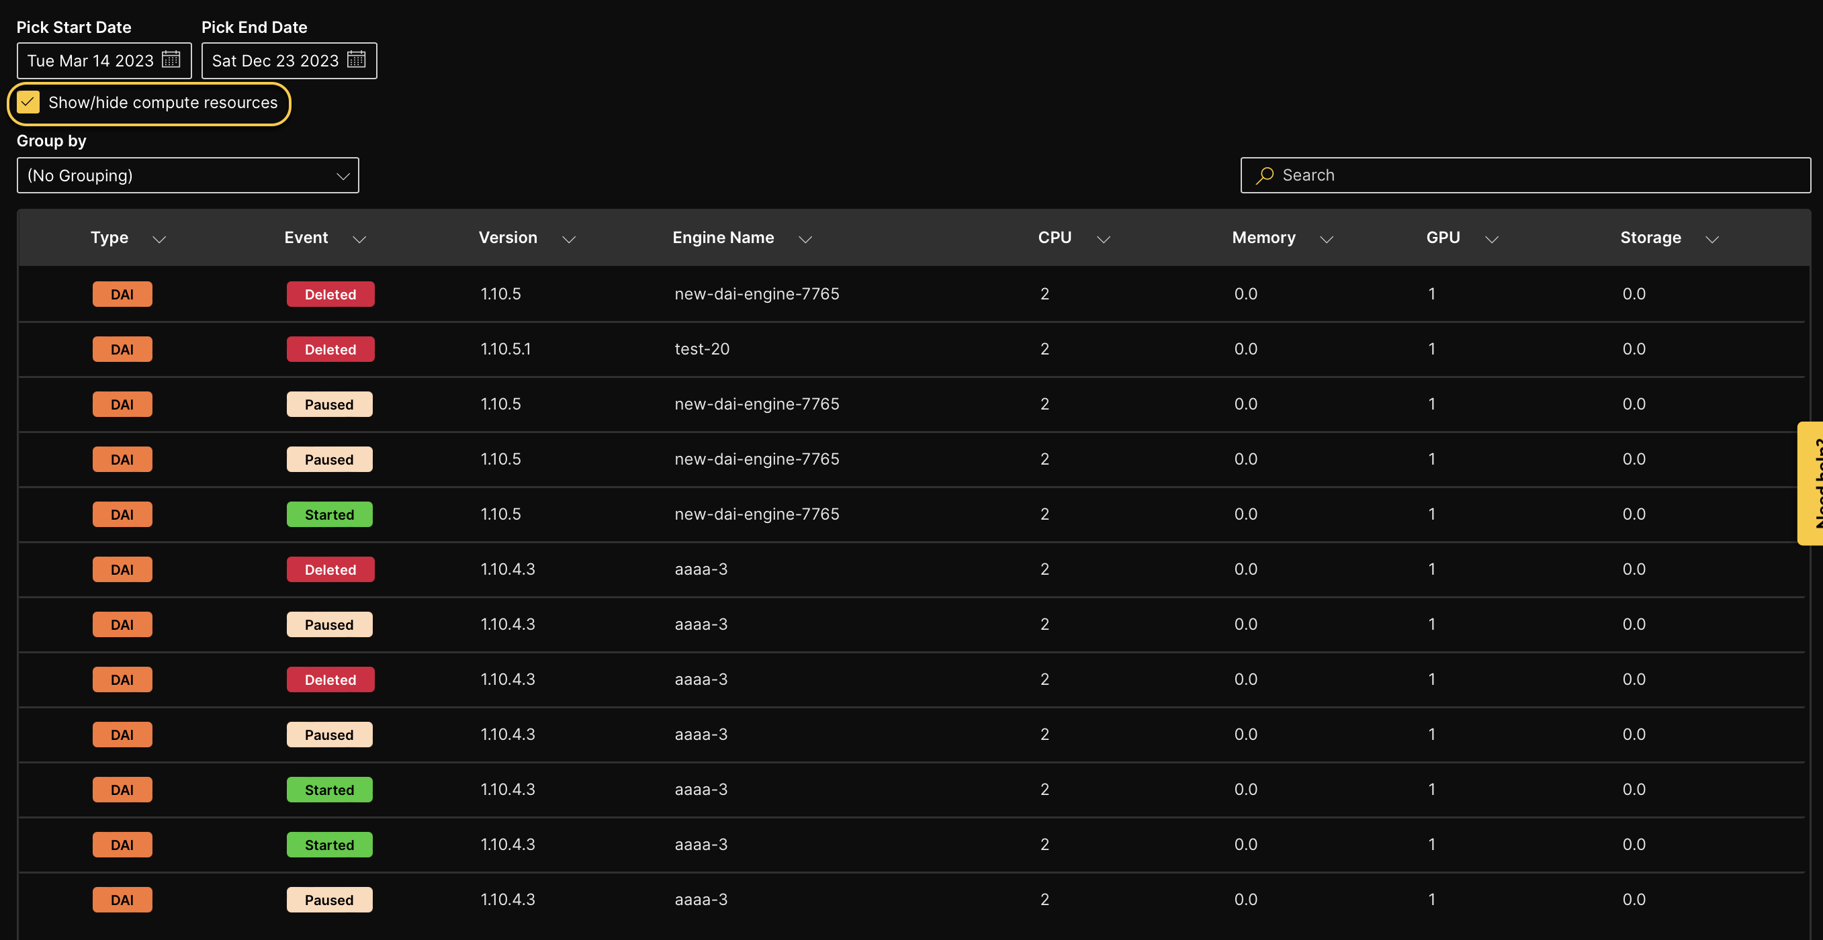Click the Version column sort chevron
1823x940 pixels.
pyautogui.click(x=568, y=239)
